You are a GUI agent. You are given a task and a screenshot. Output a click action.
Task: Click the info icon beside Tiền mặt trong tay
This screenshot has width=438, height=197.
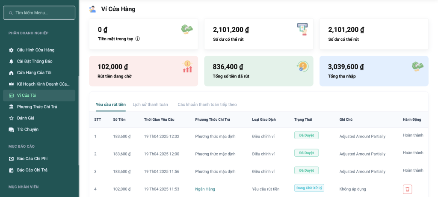(138, 39)
